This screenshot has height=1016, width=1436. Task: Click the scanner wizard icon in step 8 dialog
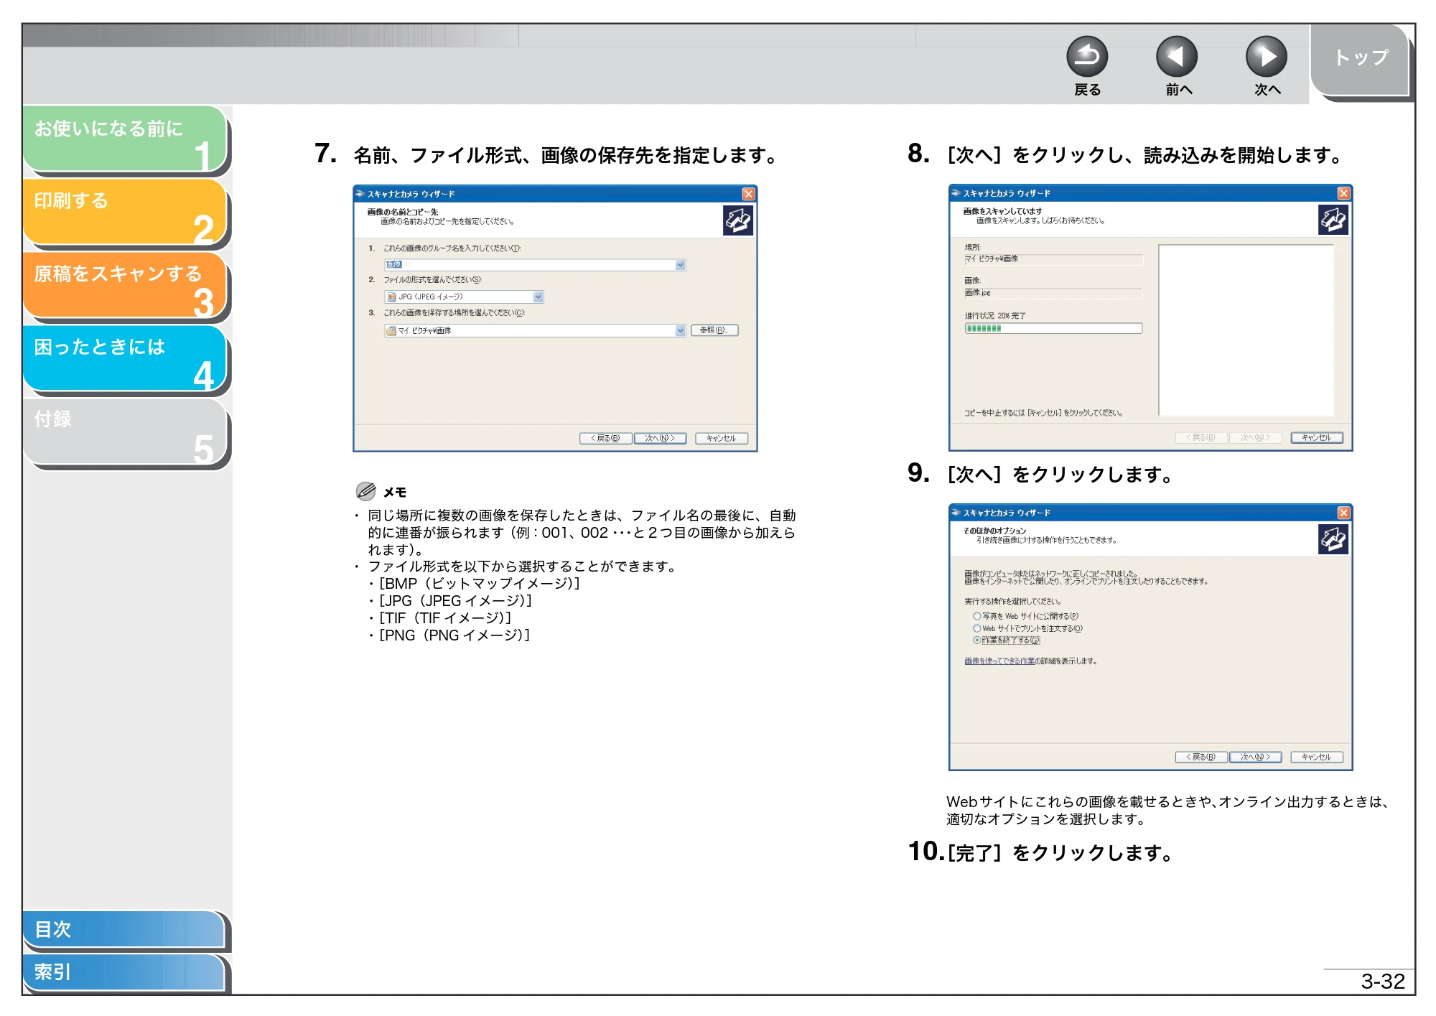(1333, 220)
